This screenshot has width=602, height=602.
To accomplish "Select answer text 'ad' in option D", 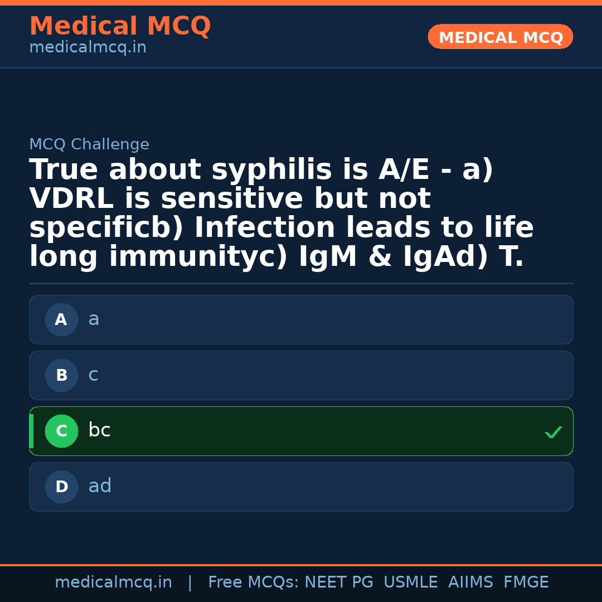I will tap(100, 486).
